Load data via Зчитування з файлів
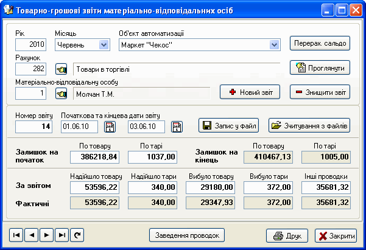Screen dimensions: 366x250 pos(309,125)
